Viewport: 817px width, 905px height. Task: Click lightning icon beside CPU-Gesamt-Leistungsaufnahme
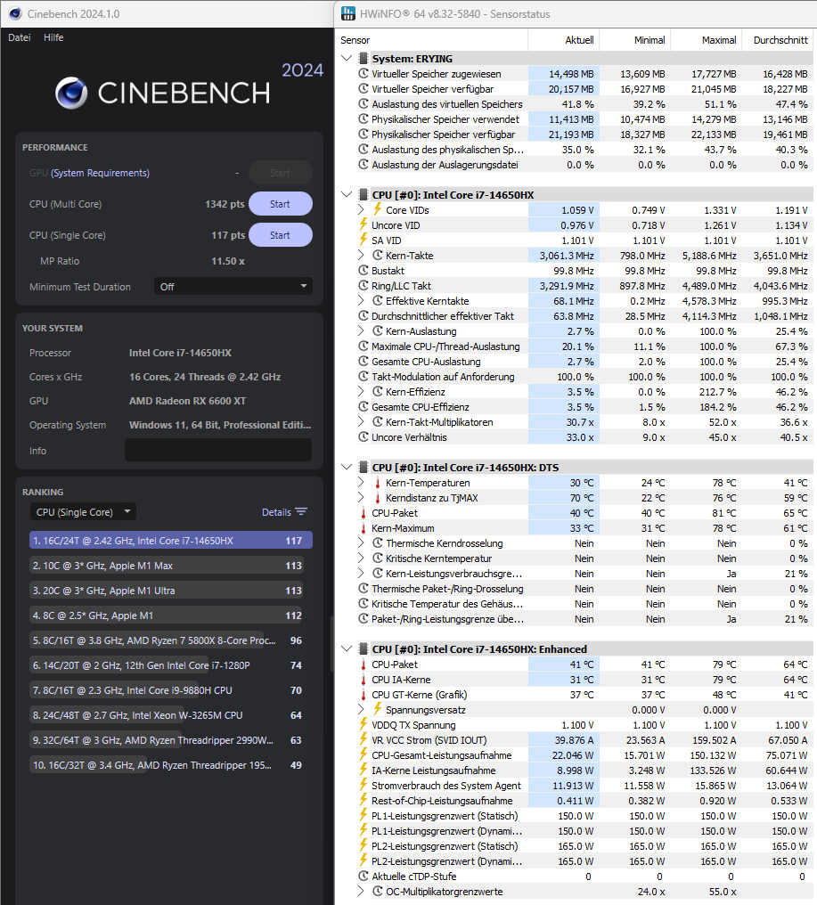364,754
